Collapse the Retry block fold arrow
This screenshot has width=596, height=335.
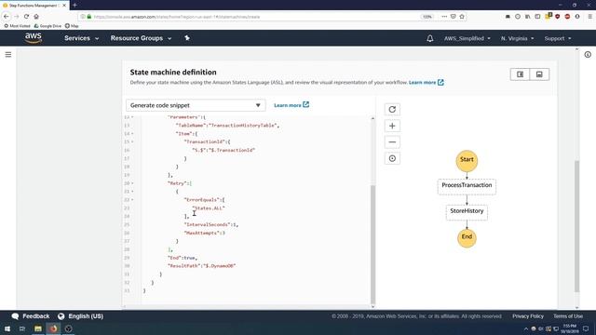point(132,183)
